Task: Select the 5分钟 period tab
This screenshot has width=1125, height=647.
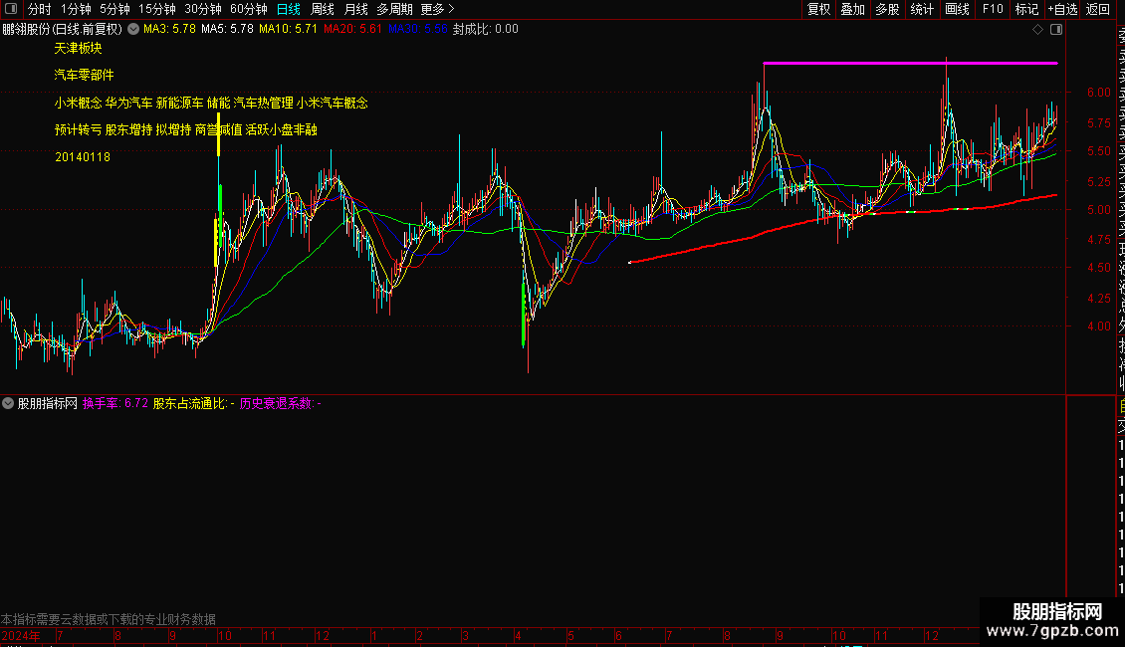Action: click(114, 9)
